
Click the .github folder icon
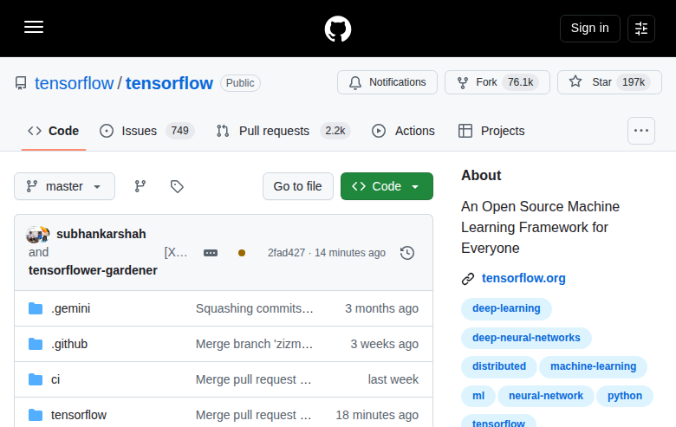(36, 344)
